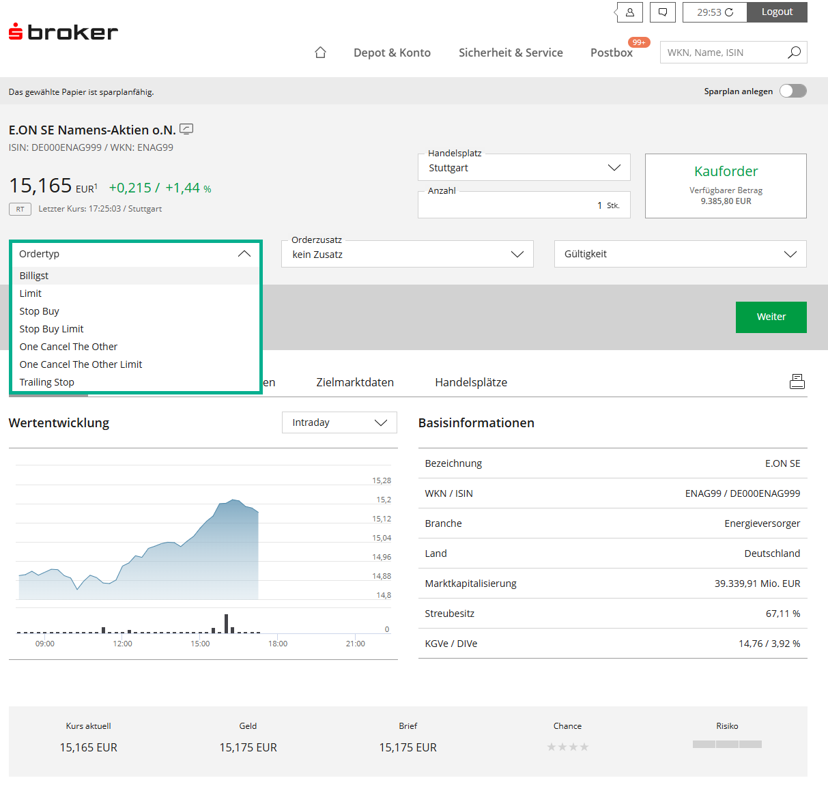Image resolution: width=828 pixels, height=791 pixels.
Task: Click the screen icon next to E.ON SE title
Action: point(186,128)
